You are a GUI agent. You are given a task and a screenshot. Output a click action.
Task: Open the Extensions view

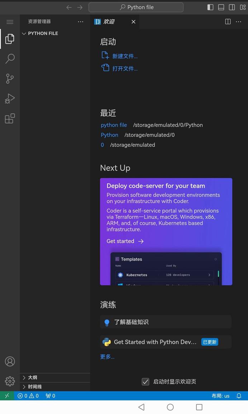click(x=10, y=118)
